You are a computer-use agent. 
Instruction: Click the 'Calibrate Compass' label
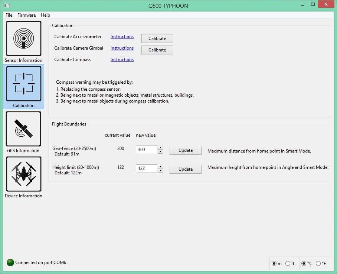pyautogui.click(x=73, y=60)
